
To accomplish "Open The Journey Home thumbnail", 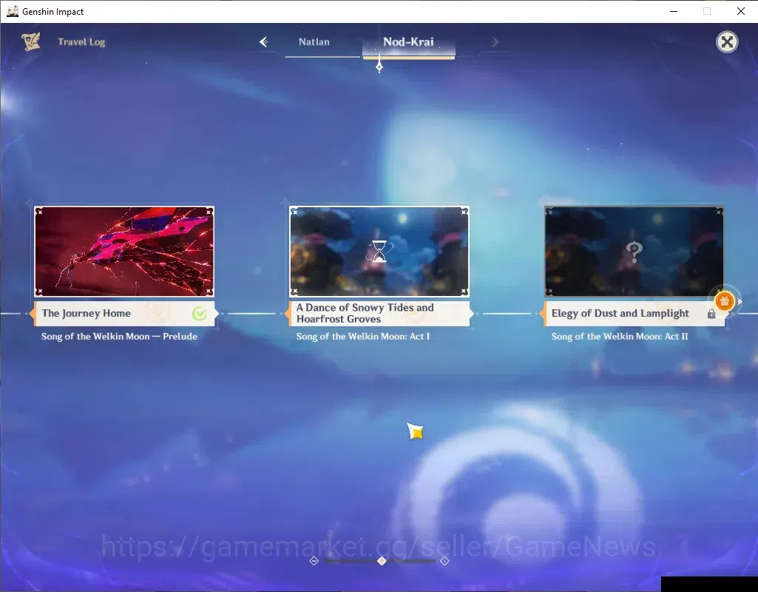I will (x=124, y=251).
